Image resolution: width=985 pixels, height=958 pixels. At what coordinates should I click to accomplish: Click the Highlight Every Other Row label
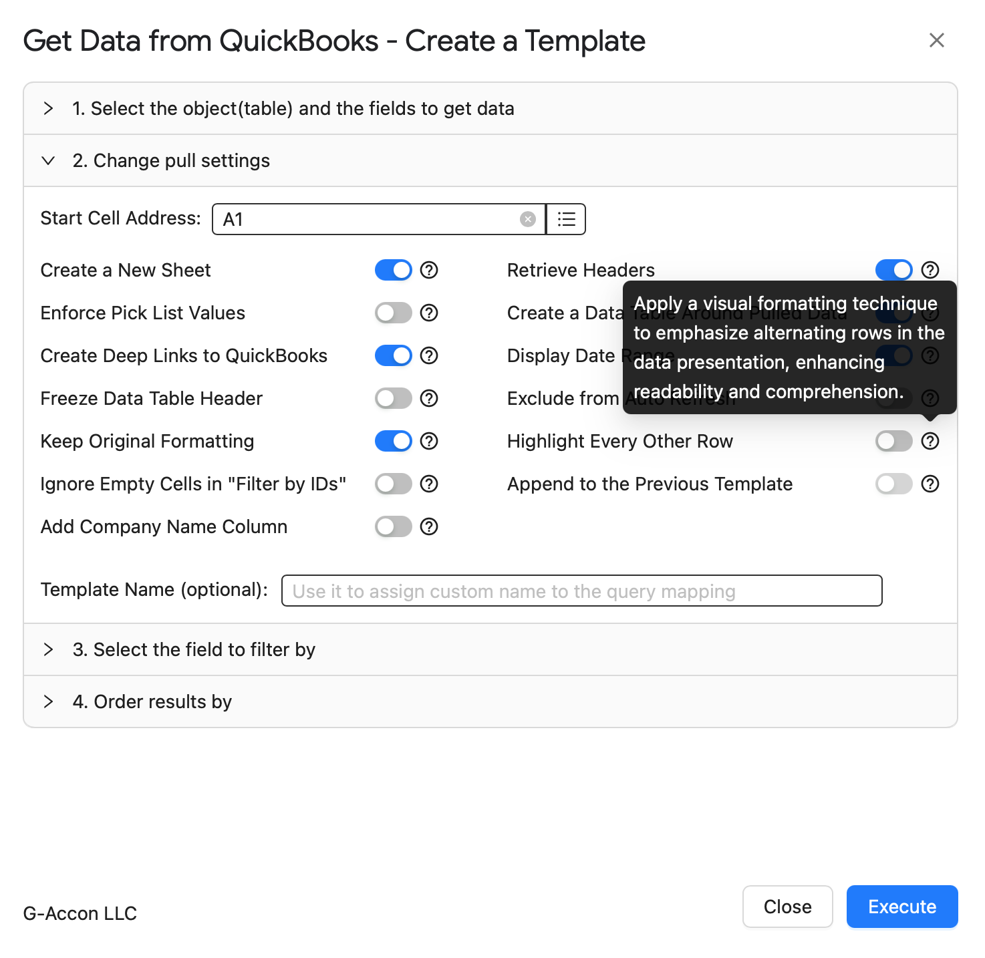click(x=620, y=441)
